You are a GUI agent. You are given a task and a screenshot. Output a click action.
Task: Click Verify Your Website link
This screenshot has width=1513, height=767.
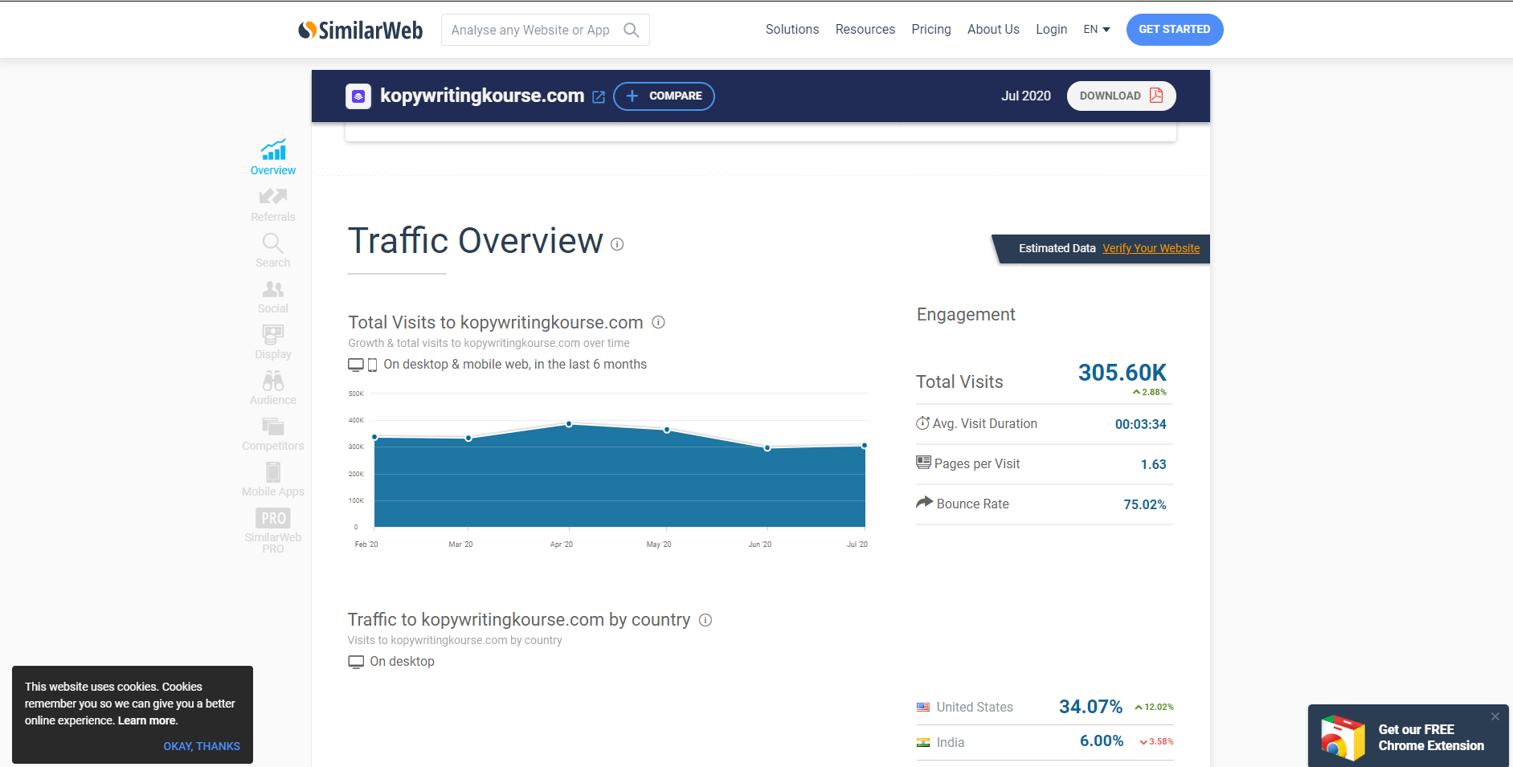tap(1151, 248)
